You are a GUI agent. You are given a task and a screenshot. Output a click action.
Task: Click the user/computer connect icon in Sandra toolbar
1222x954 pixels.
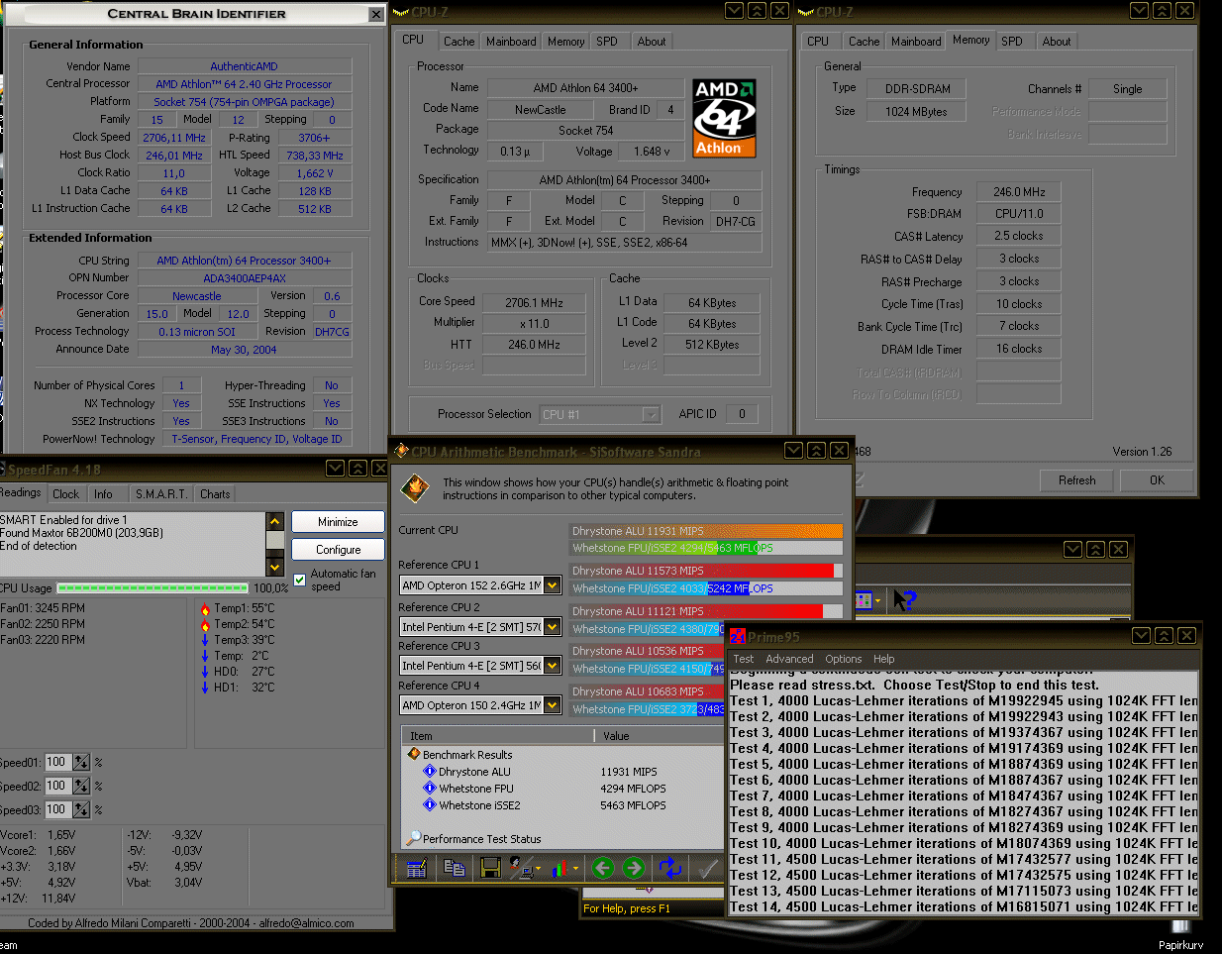pyautogui.click(x=521, y=869)
